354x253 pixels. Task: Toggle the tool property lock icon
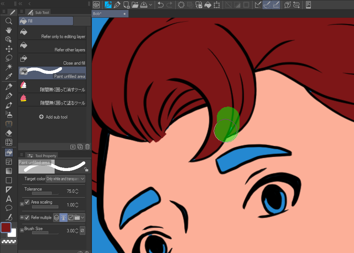point(86,169)
